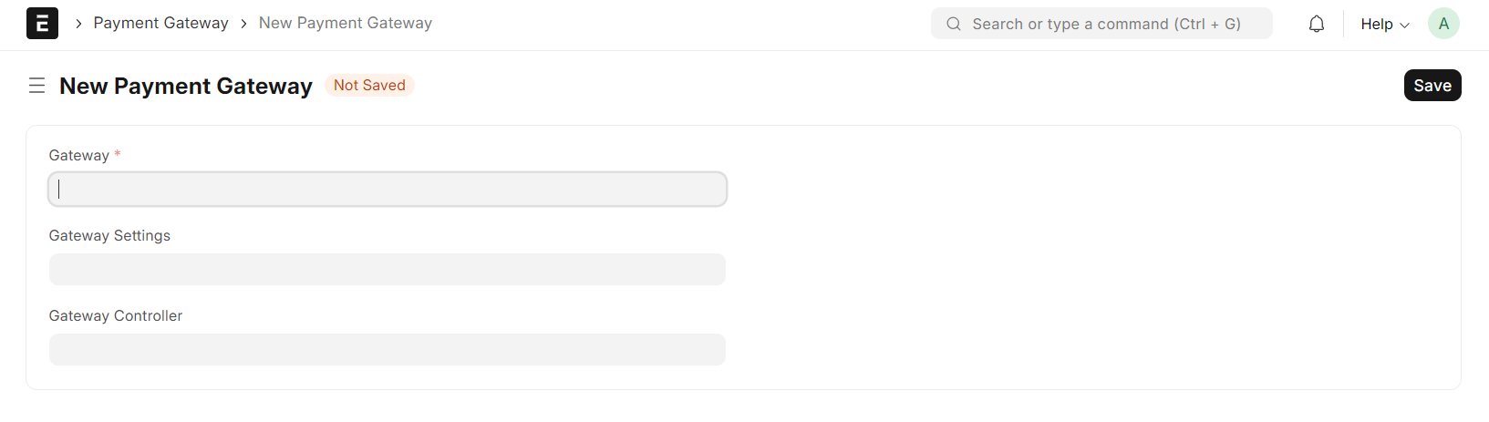Image resolution: width=1489 pixels, height=422 pixels.
Task: Open the Gateway Settings link field
Action: pos(388,270)
